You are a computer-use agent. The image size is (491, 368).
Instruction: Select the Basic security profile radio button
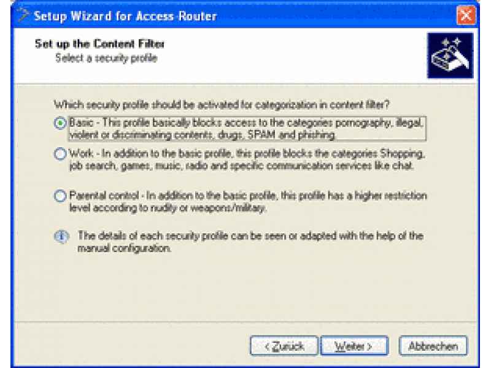coord(60,123)
